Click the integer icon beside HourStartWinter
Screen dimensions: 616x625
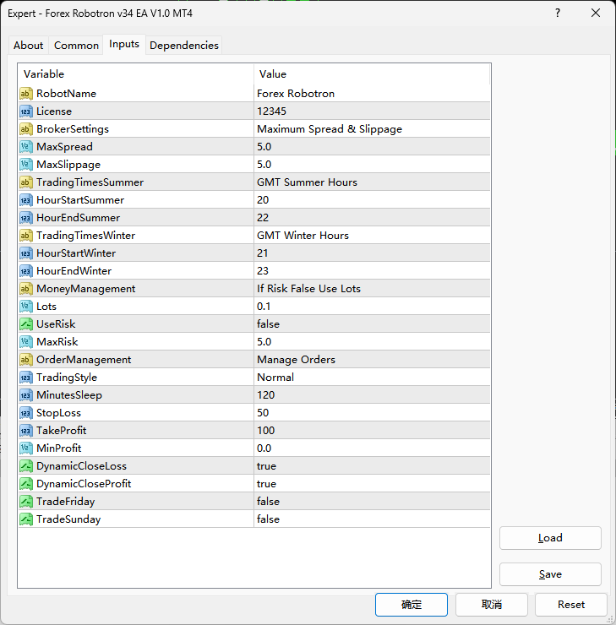pos(26,253)
